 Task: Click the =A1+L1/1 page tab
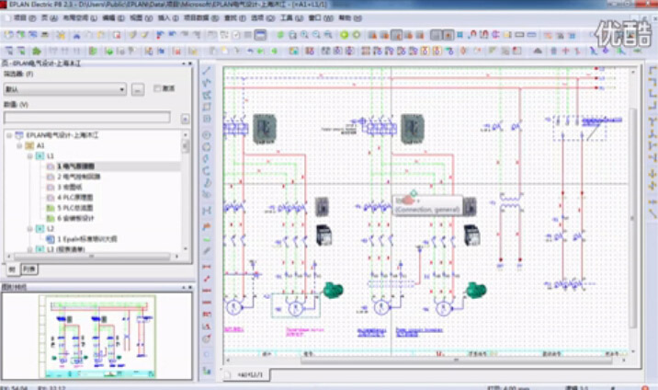(250, 374)
